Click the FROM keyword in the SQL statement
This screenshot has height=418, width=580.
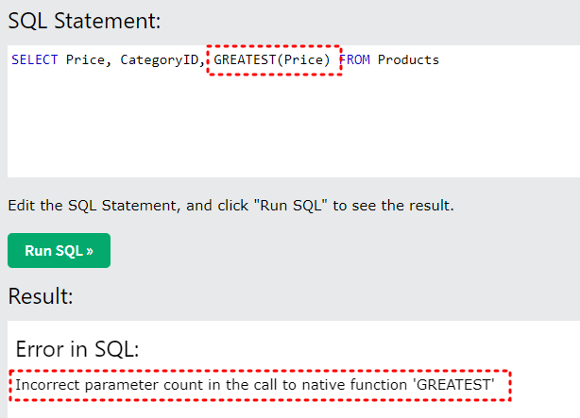click(355, 59)
